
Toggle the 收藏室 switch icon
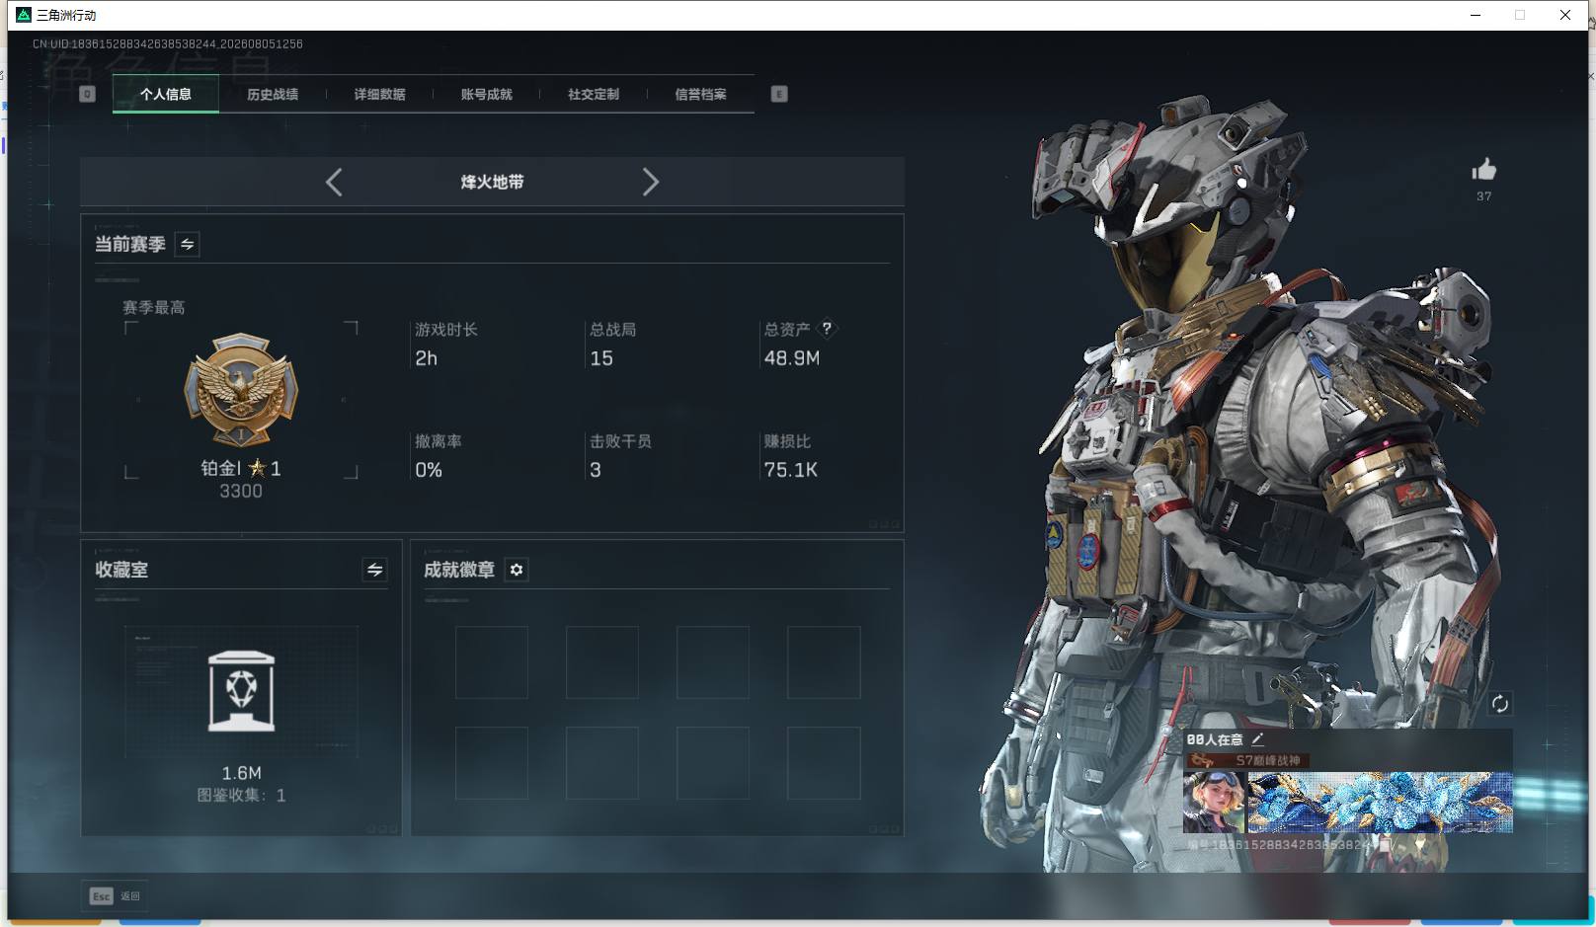[374, 570]
